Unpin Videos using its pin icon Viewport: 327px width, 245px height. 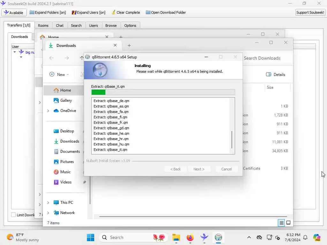point(84,182)
